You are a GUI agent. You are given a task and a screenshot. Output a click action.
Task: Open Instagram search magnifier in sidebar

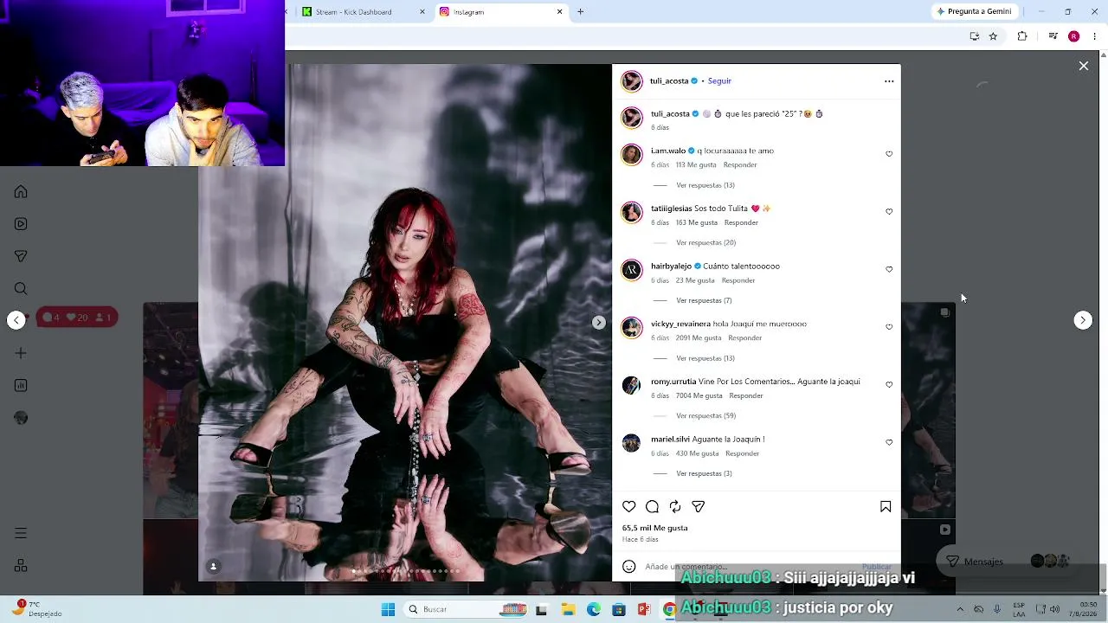(x=21, y=289)
